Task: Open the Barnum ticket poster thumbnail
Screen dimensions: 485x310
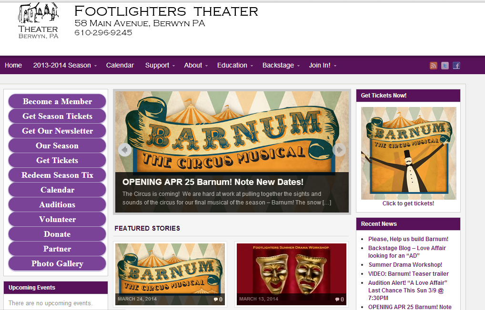Action: (409, 153)
